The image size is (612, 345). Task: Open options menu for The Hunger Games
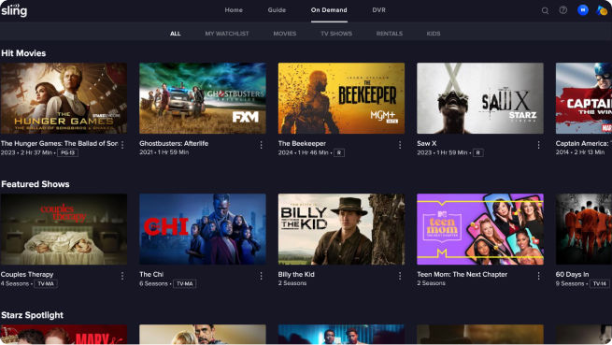(122, 145)
